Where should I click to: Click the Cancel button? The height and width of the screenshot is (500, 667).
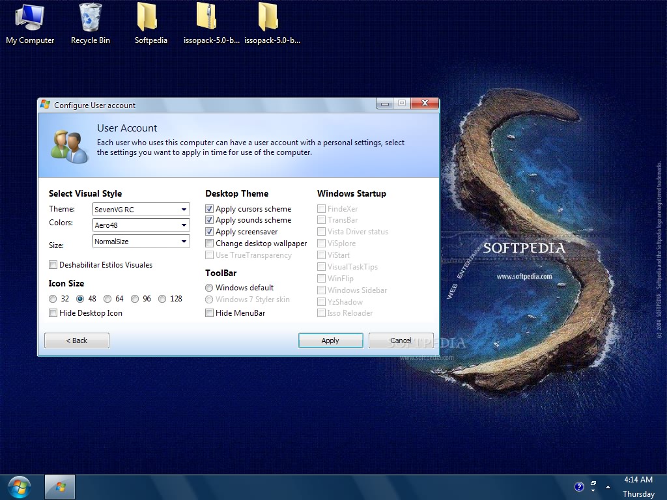(401, 340)
